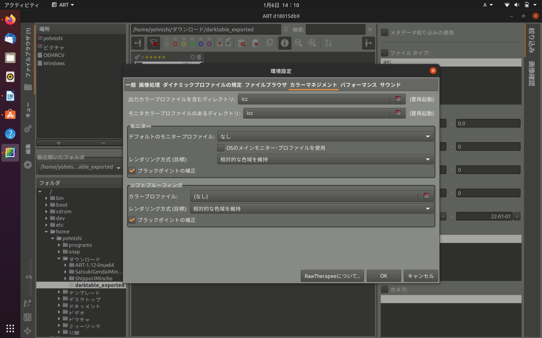Disable ブラックポイントの補正 under モニター
This screenshot has height=338, width=542.
132,170
